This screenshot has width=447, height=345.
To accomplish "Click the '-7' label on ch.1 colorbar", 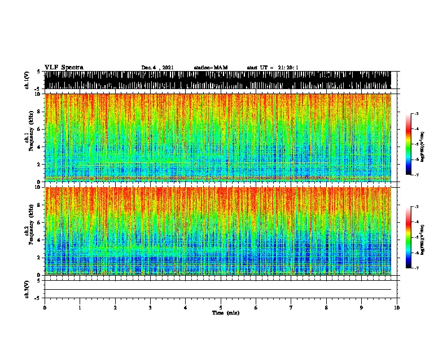I will point(417,175).
